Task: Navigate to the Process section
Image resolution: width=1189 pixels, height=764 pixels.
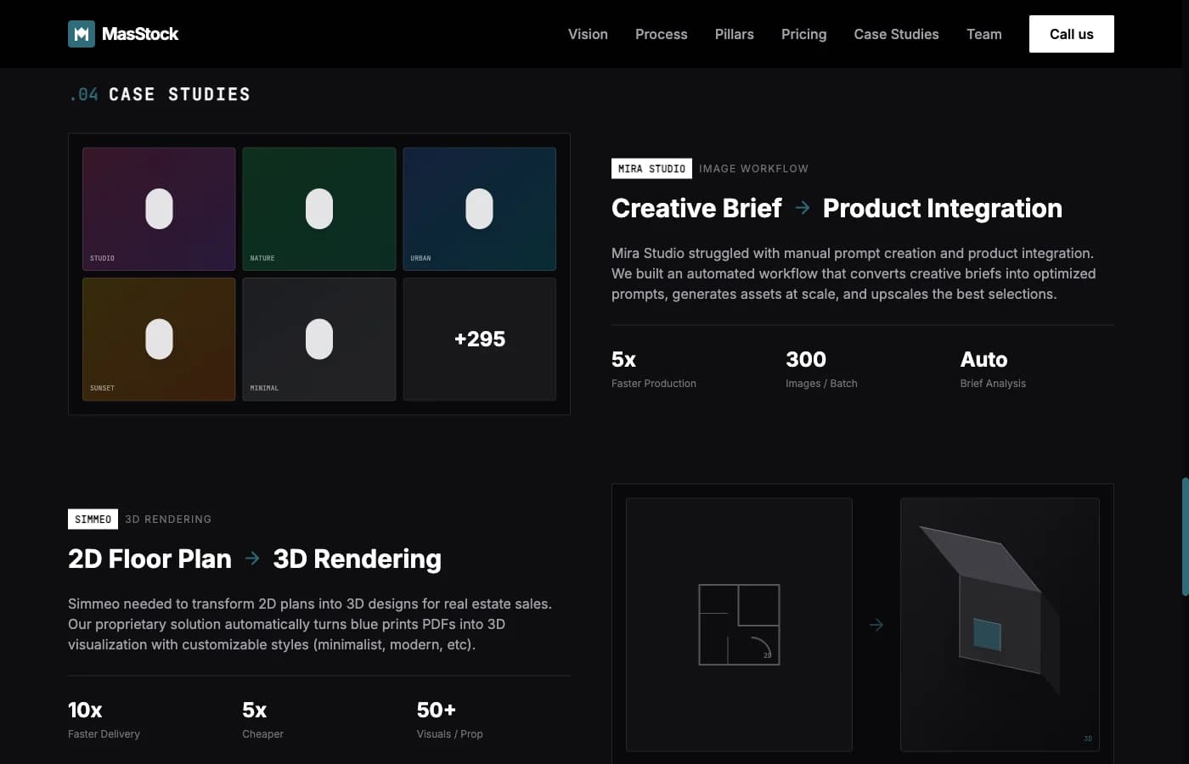Action: click(x=662, y=34)
